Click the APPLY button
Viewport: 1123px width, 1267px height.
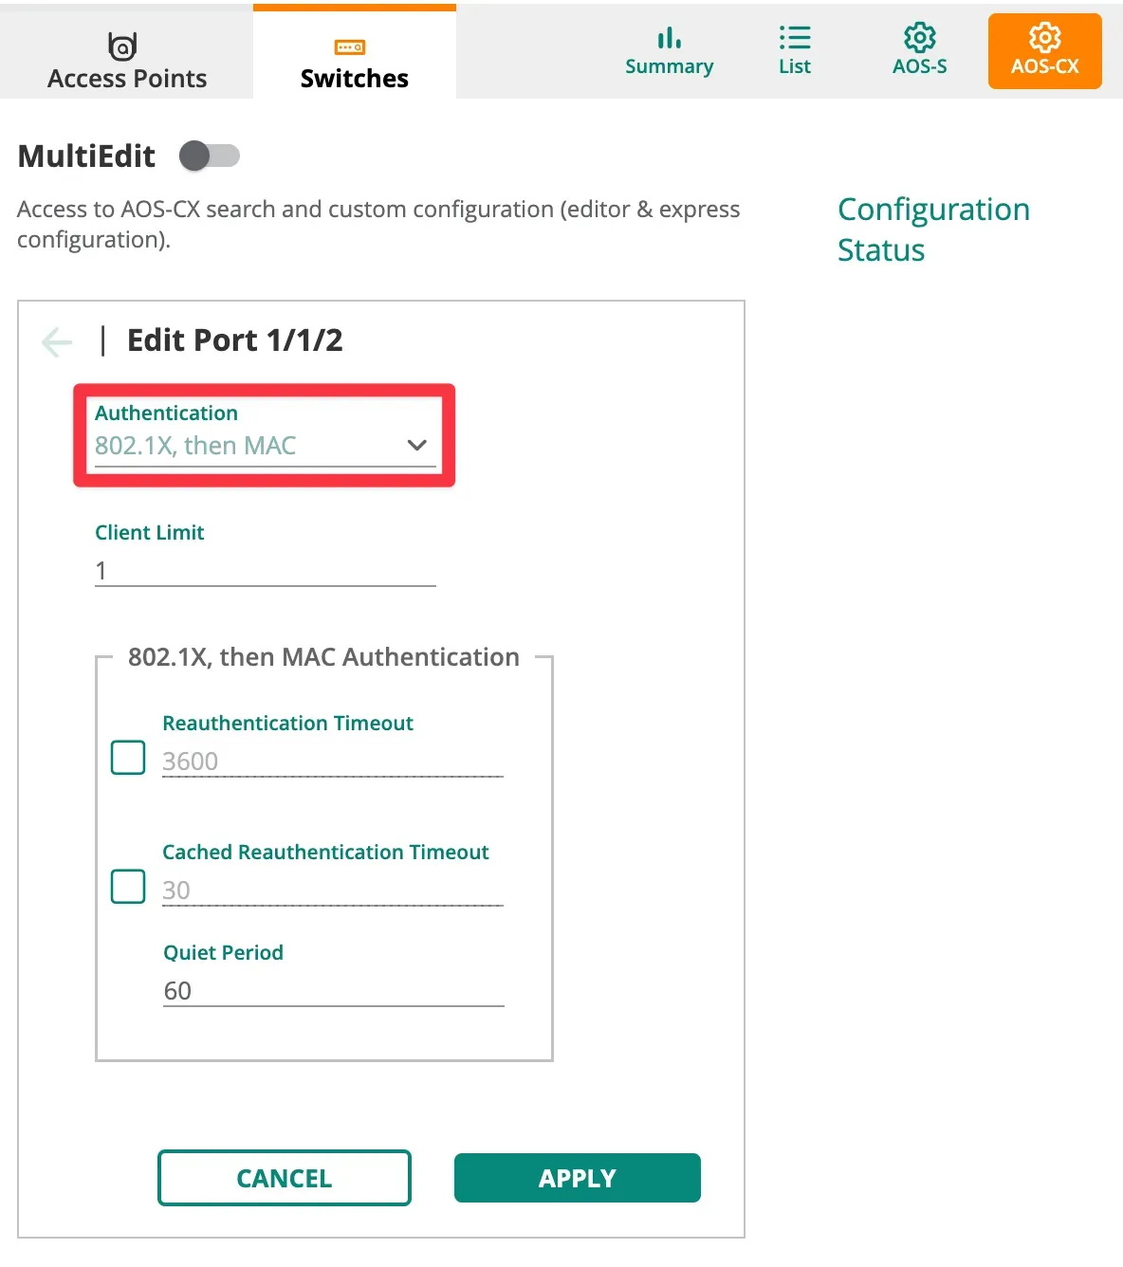(577, 1178)
